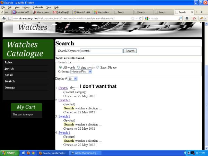This screenshot has width=208, height=156.
Task: Select the Any words radio button
Action: coord(78,67)
